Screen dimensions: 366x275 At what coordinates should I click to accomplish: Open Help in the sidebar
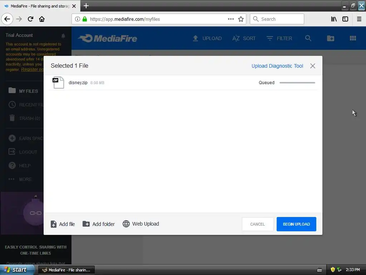click(20, 165)
